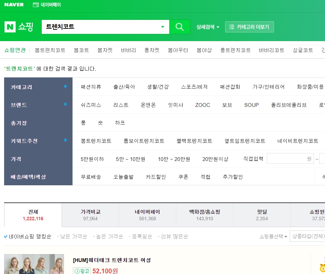
Task: Enable 추가할인 filter
Action: 233,177
